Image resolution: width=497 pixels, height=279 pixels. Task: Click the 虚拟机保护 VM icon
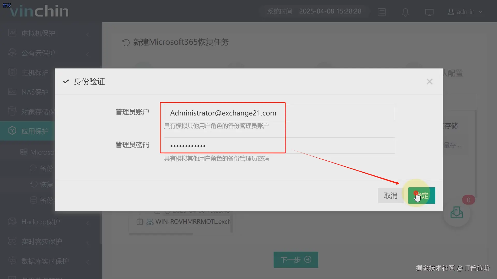(x=12, y=33)
